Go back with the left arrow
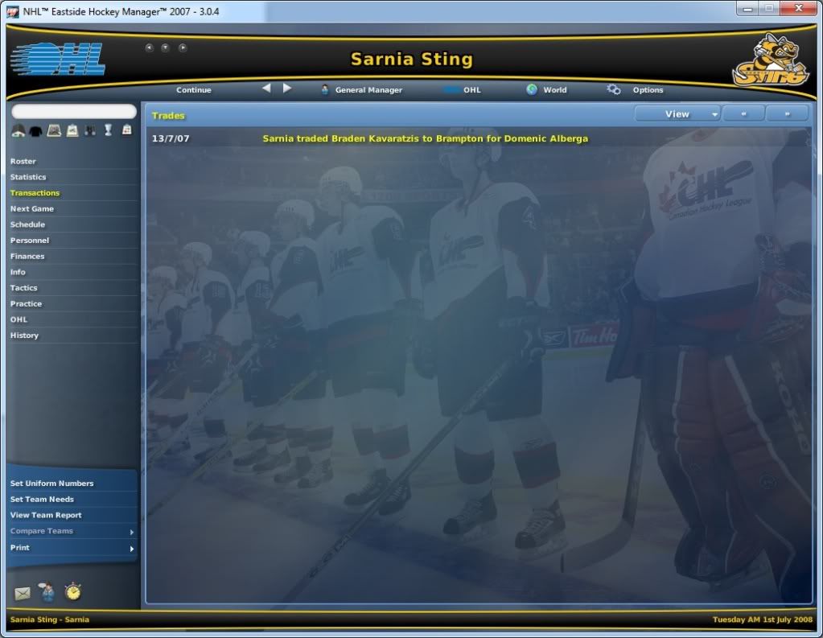The height and width of the screenshot is (638, 823). pos(266,88)
